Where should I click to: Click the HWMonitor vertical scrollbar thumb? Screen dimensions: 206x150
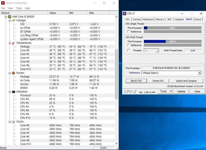116,74
